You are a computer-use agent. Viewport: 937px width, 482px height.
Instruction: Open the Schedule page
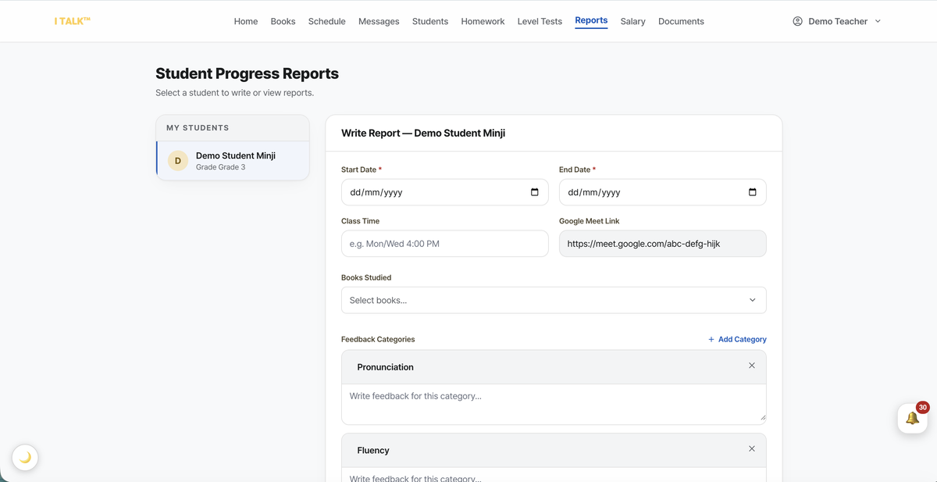pos(326,21)
